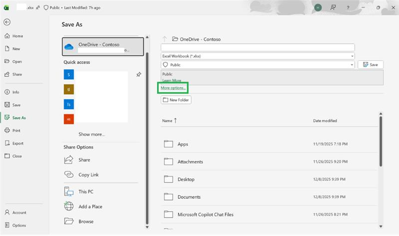Image resolution: width=399 pixels, height=236 pixels.
Task: Click the folder list scroll down arrow
Action: pos(381,227)
